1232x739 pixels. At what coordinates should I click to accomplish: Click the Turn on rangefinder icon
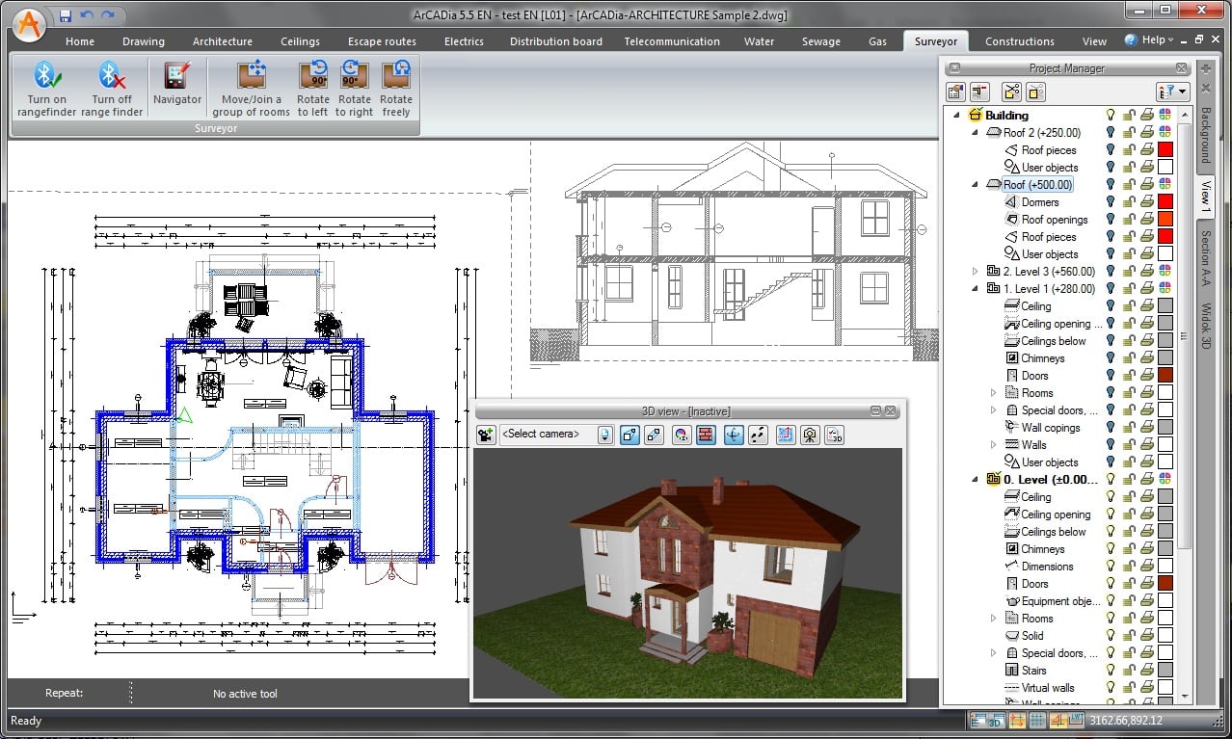click(x=46, y=76)
